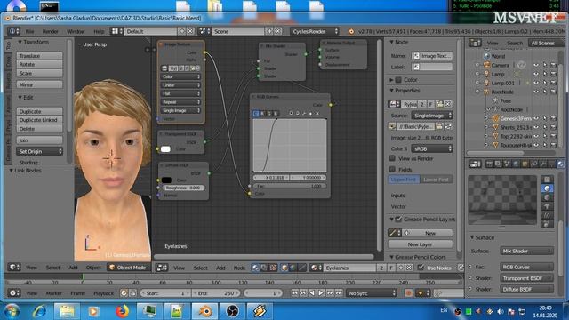569x320 pixels.
Task: Click the timeline editor-type icon
Action: click(14, 292)
